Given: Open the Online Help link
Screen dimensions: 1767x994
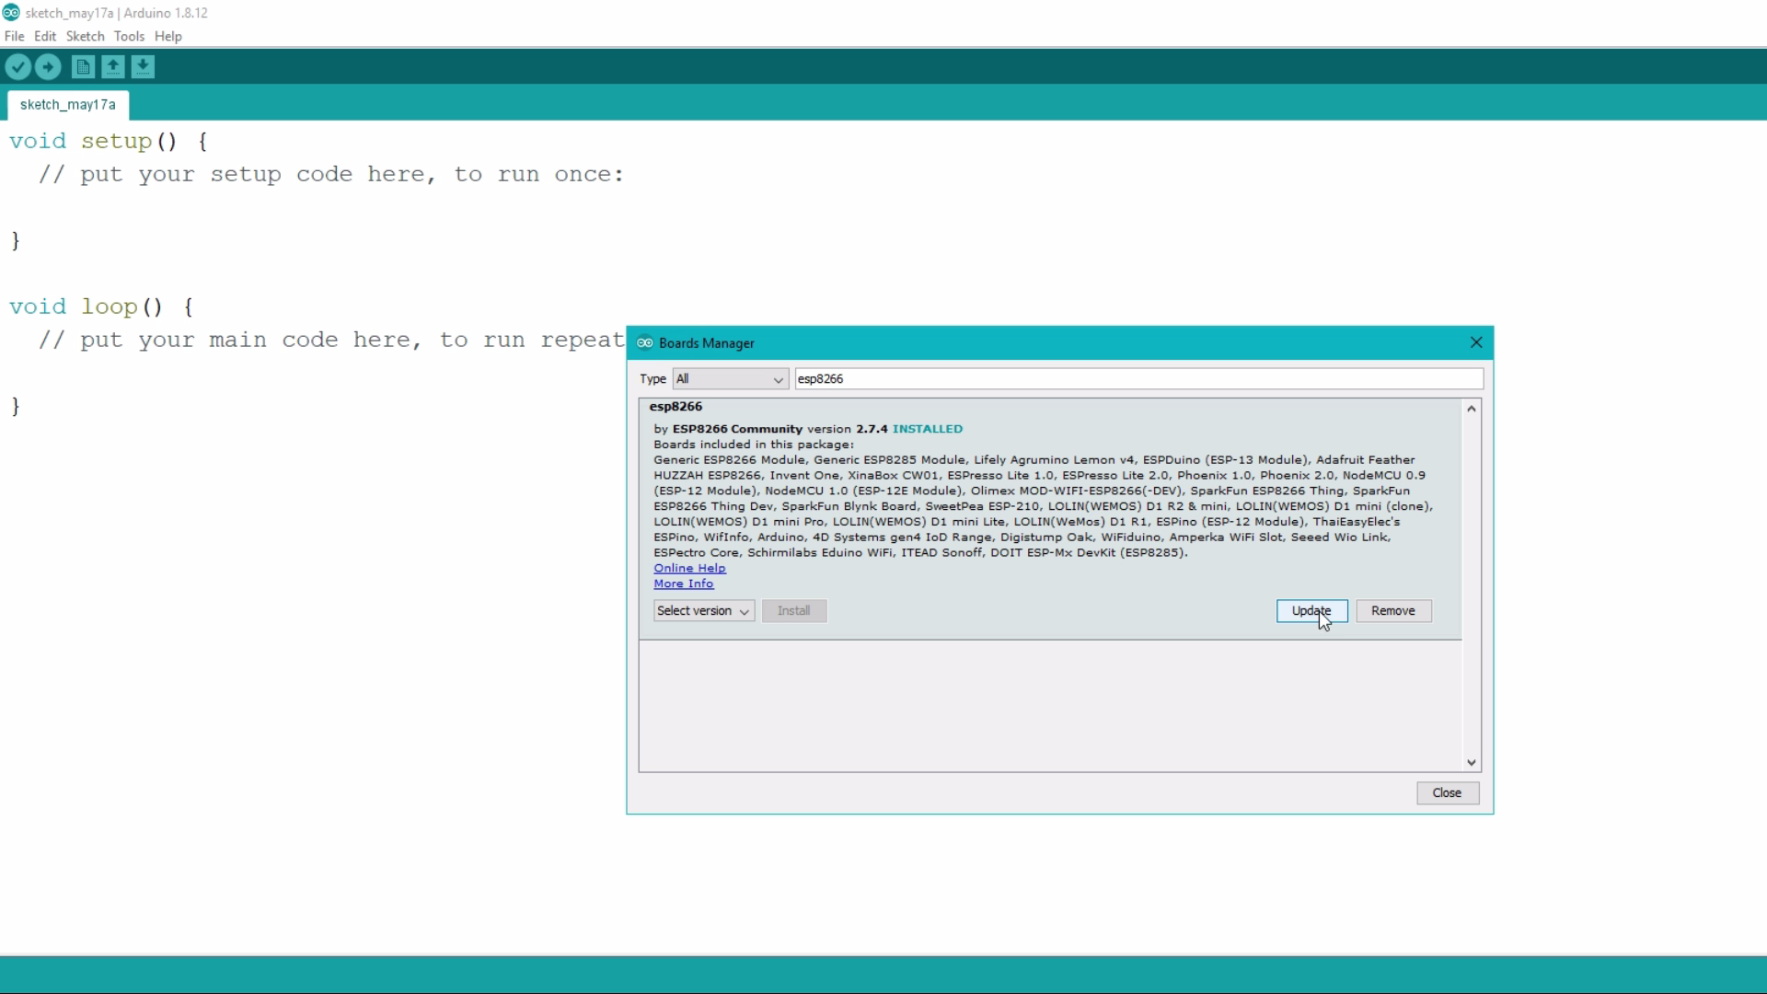Looking at the screenshot, I should pyautogui.click(x=689, y=569).
